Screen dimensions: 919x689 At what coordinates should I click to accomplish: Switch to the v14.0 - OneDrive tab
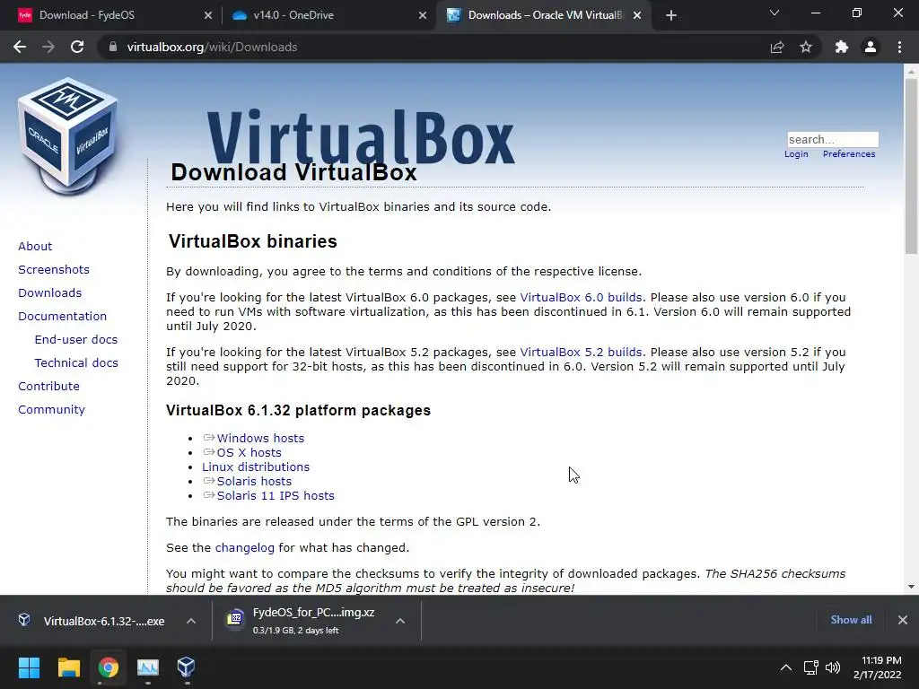coord(328,16)
